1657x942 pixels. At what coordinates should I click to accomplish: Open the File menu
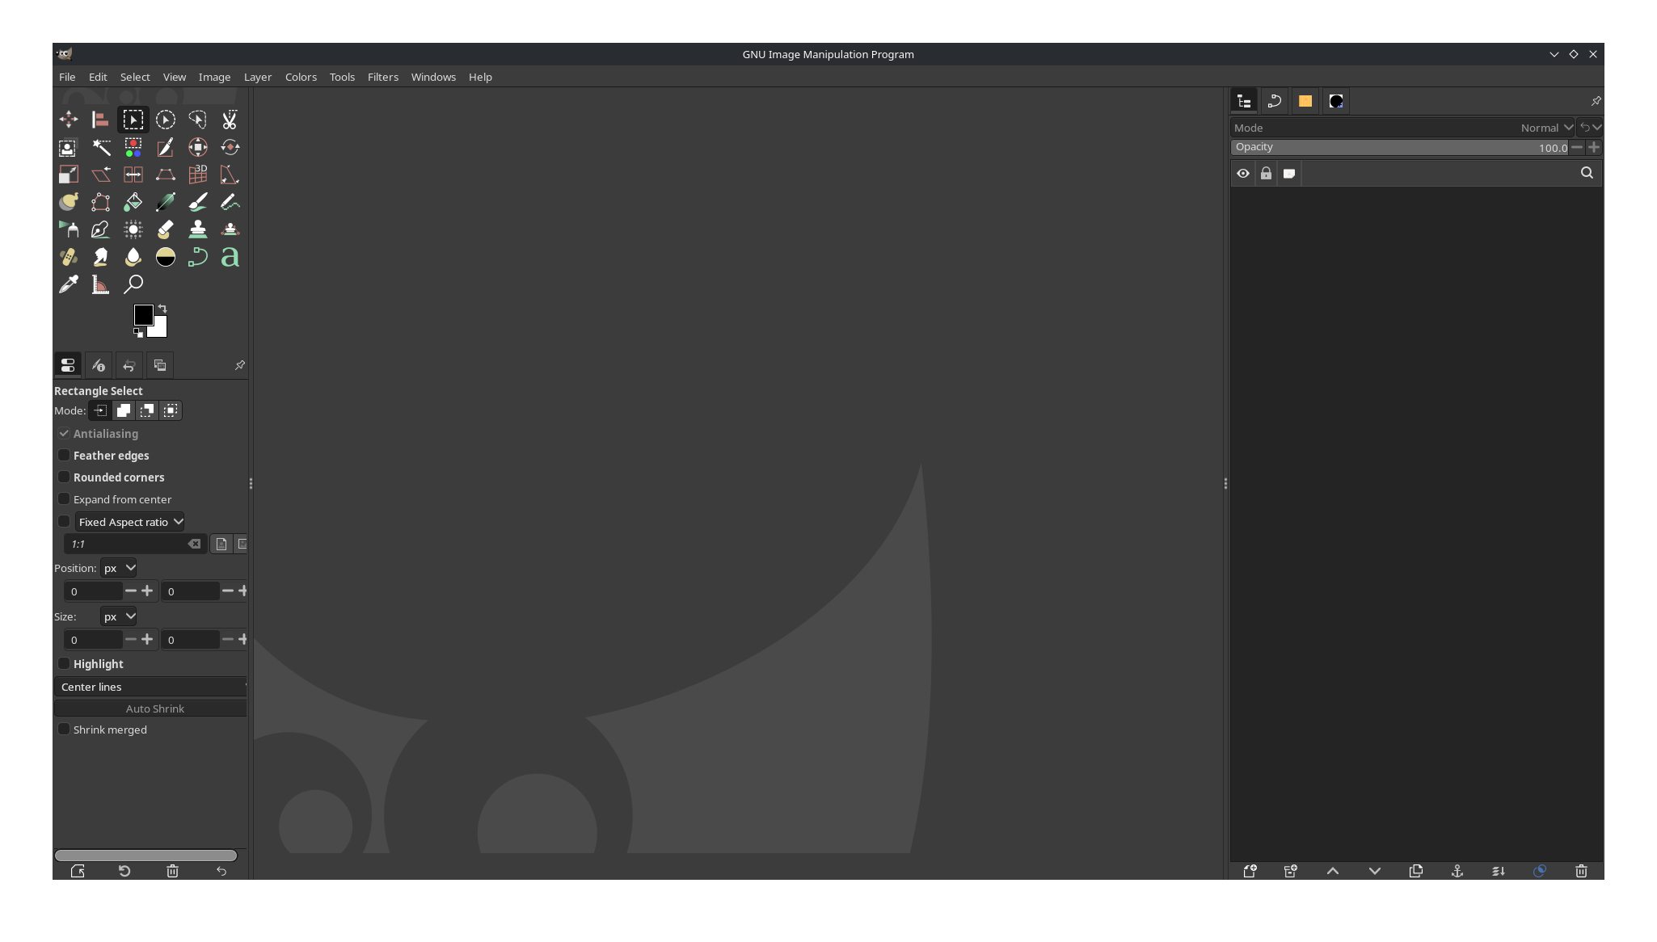tap(67, 77)
